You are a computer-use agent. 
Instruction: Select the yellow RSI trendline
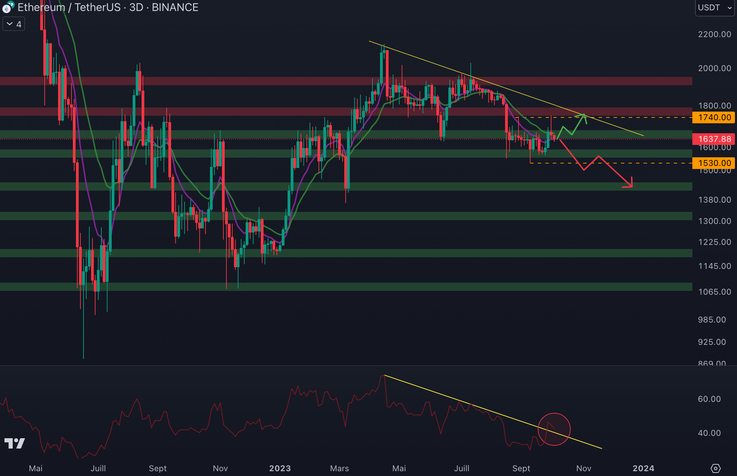coord(447,396)
